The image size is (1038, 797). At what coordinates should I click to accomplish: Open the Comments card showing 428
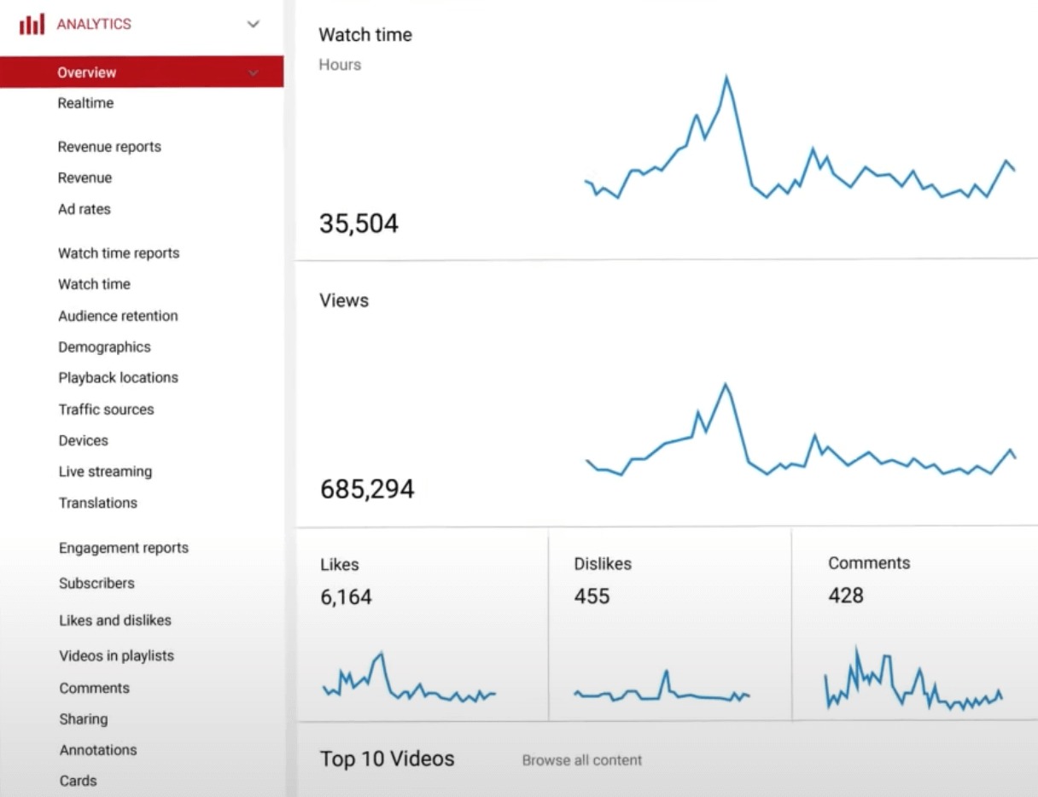tap(915, 625)
